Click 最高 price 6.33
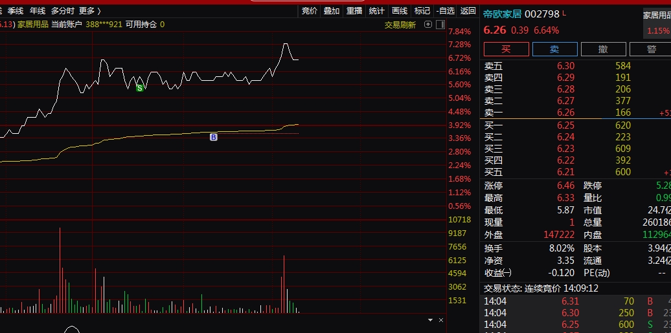Image resolution: width=671 pixels, height=333 pixels. pyautogui.click(x=565, y=198)
